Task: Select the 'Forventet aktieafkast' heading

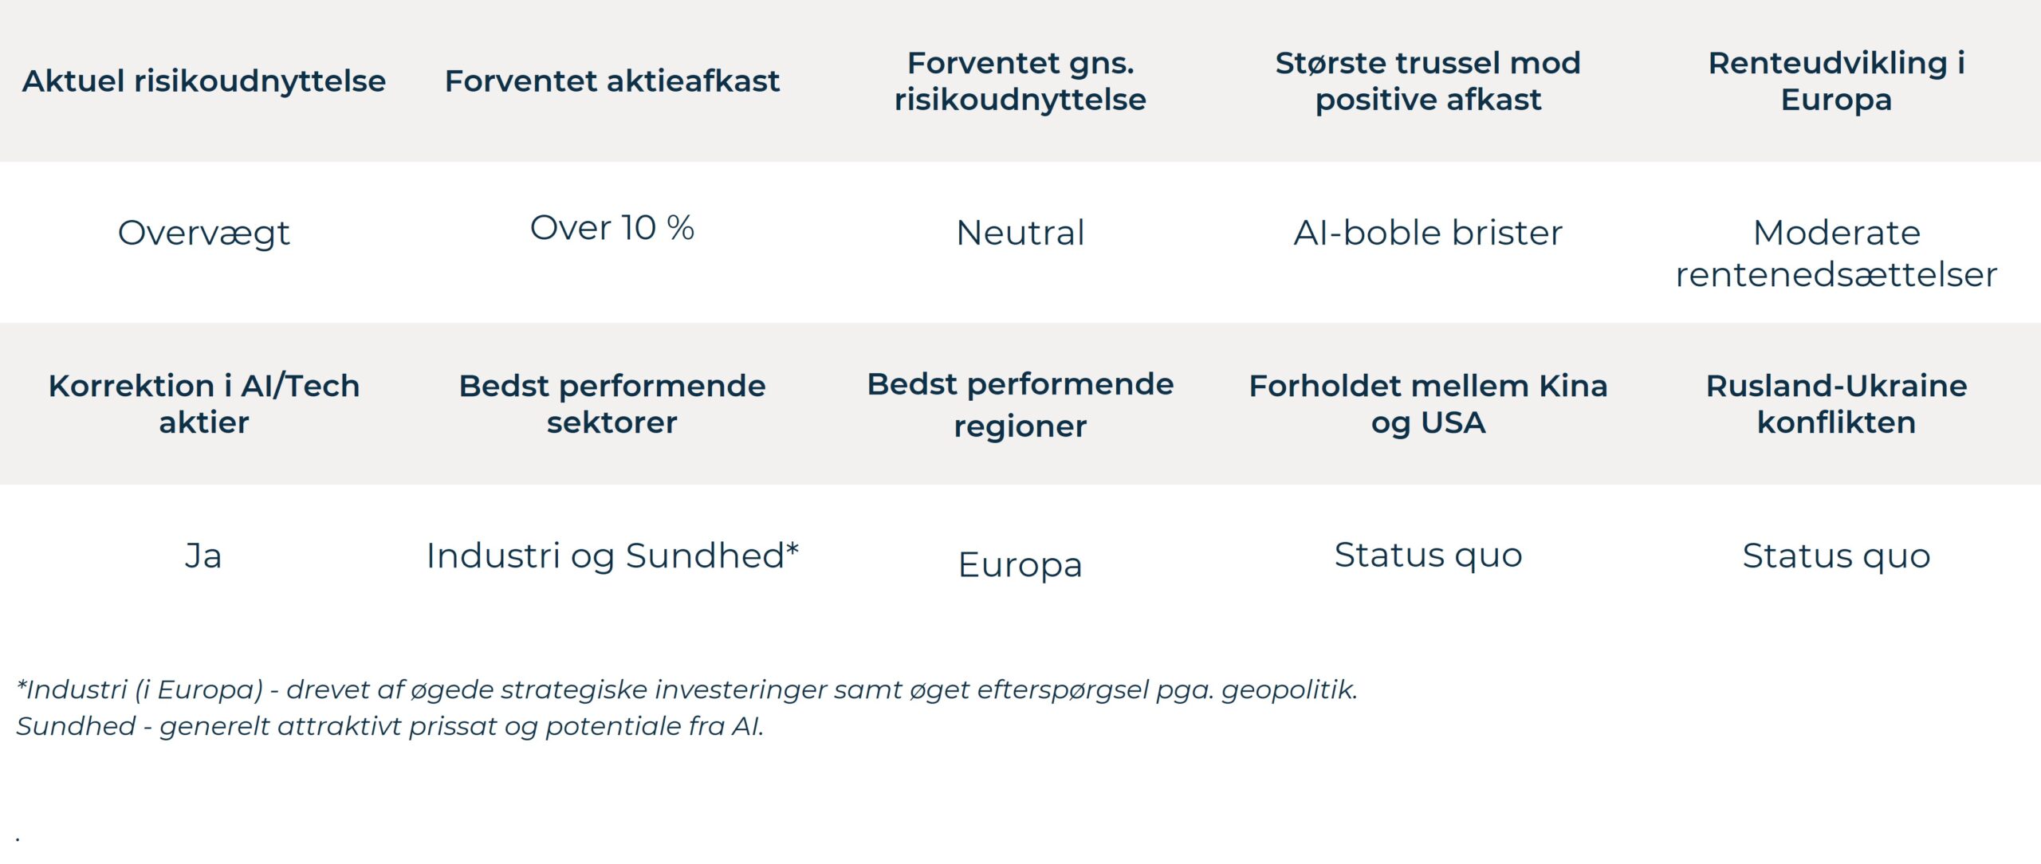Action: [612, 81]
